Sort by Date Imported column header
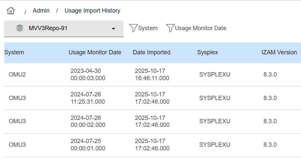This screenshot has height=158, width=301. (152, 52)
